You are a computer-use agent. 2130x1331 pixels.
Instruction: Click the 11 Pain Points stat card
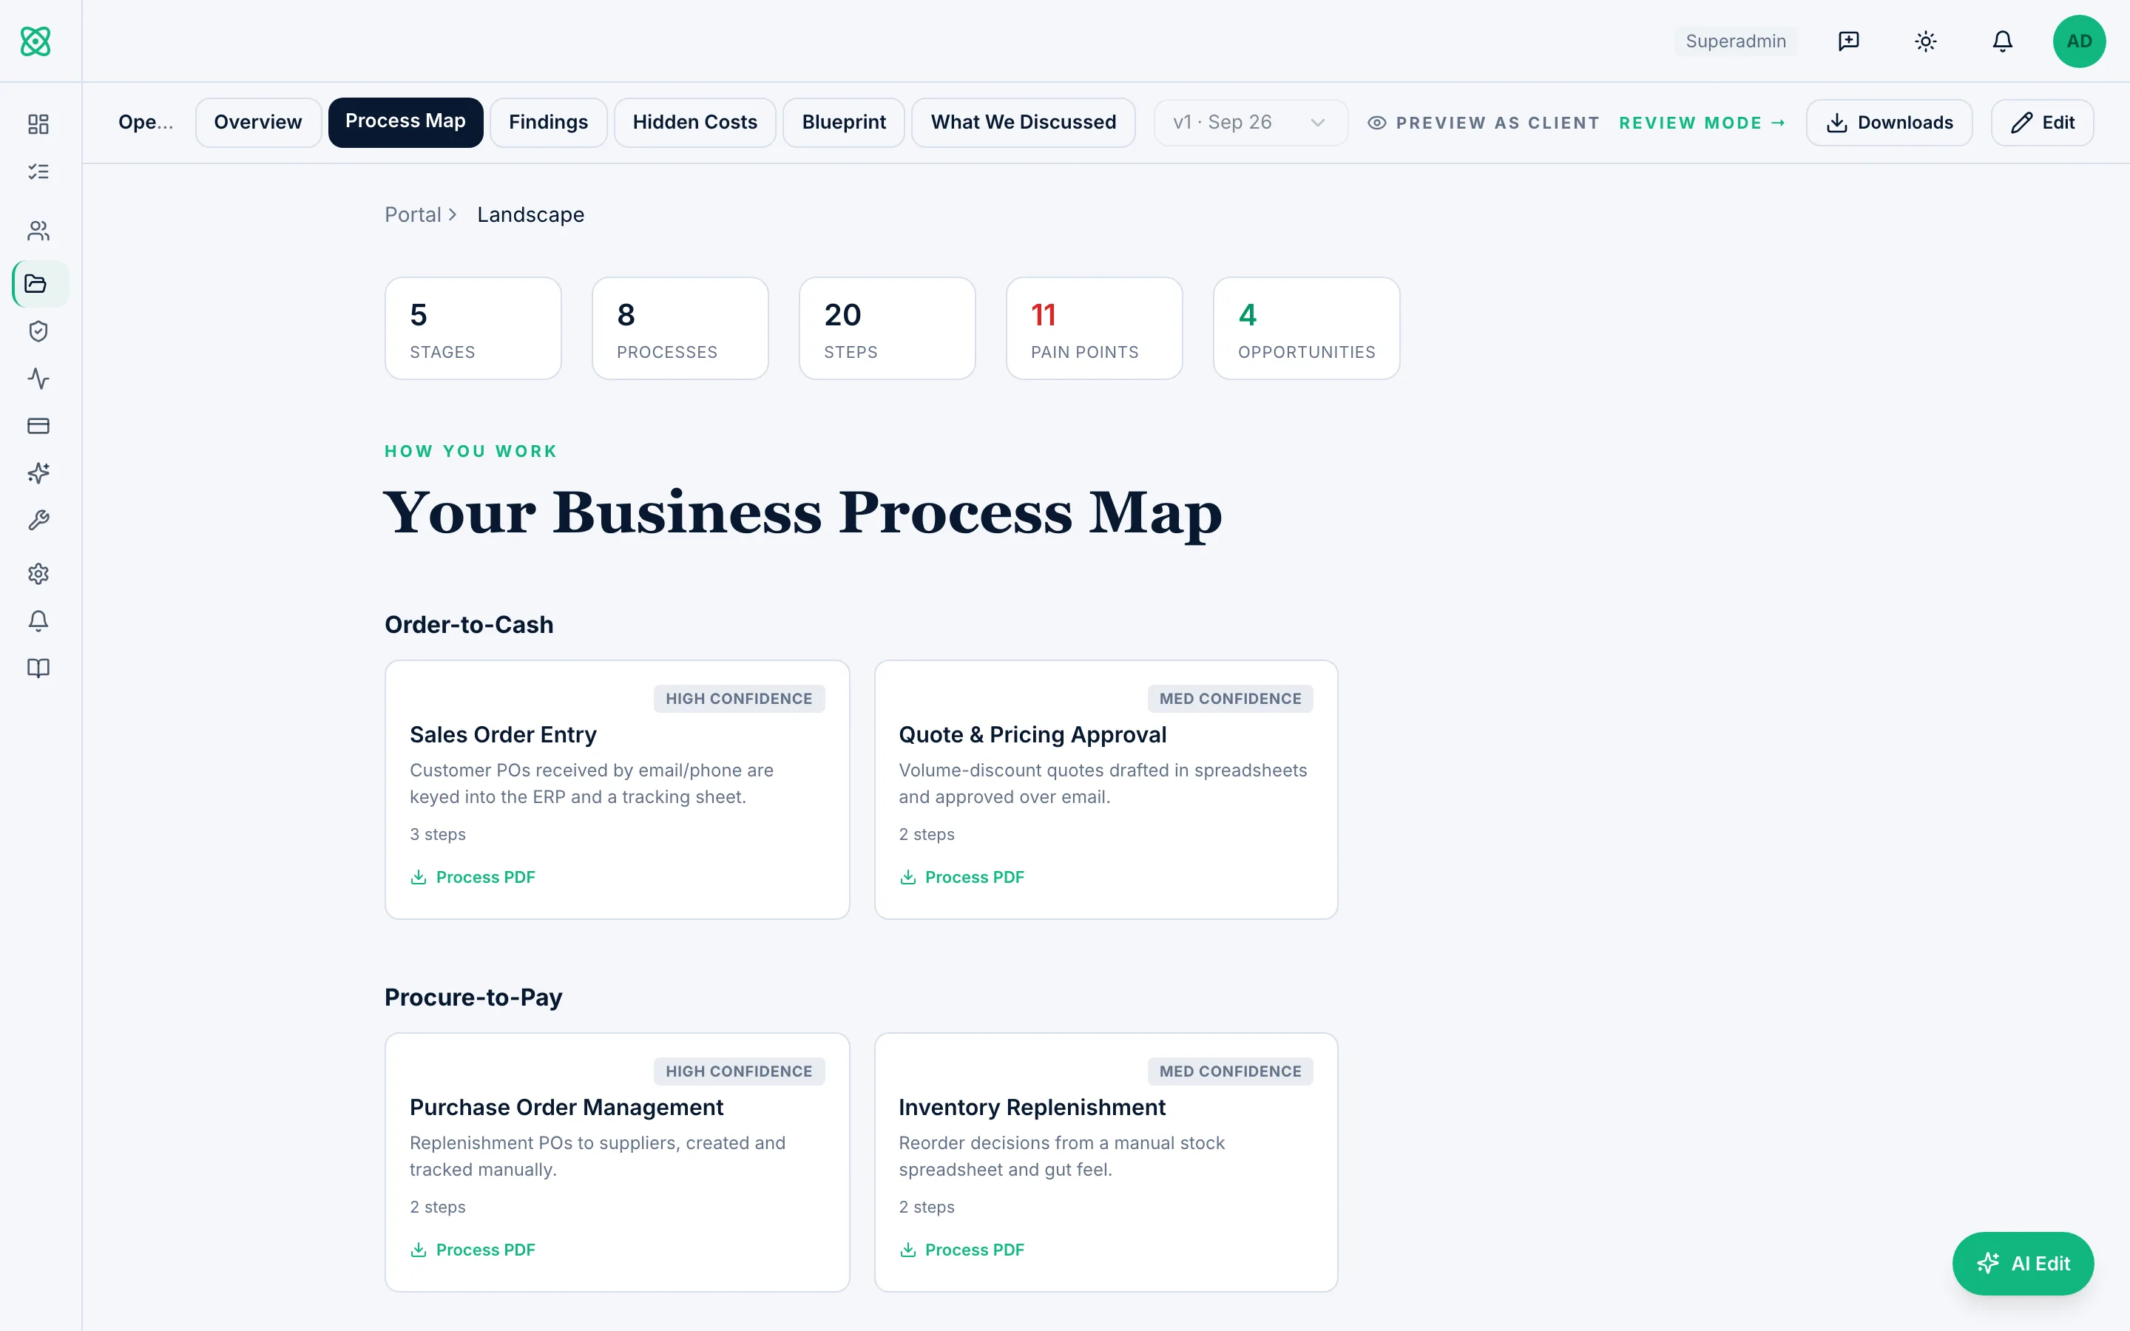pyautogui.click(x=1094, y=328)
